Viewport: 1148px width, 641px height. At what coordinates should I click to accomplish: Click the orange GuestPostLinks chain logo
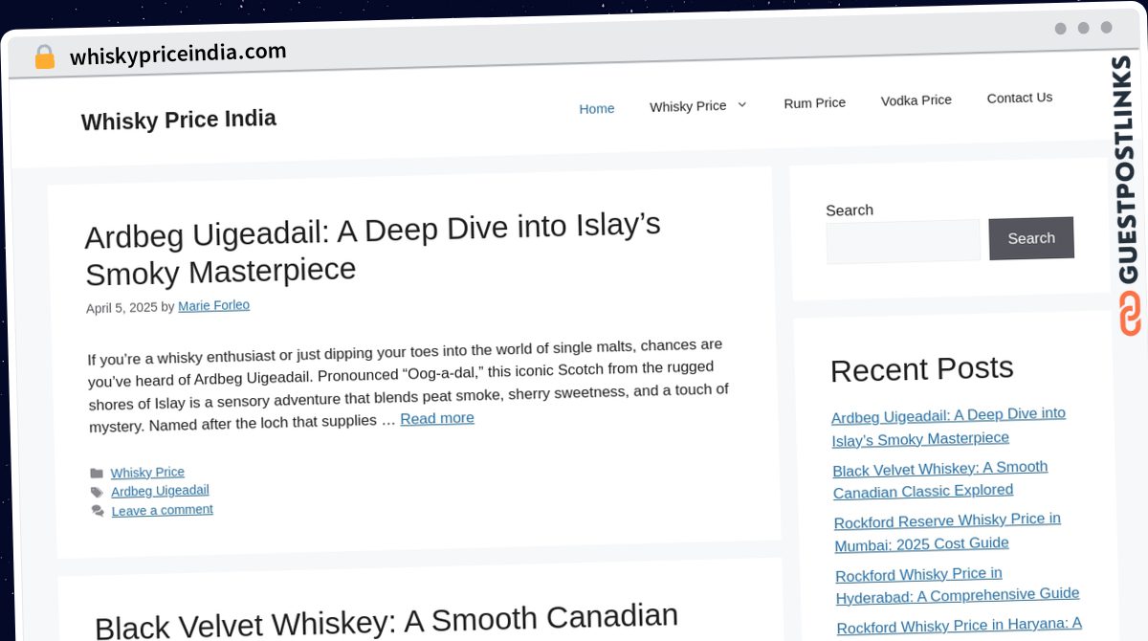click(1129, 314)
